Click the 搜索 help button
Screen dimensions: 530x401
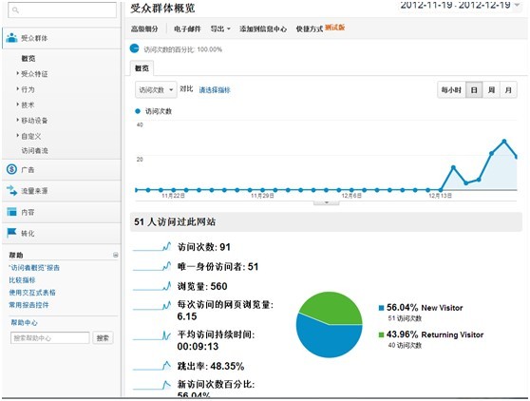tap(103, 337)
